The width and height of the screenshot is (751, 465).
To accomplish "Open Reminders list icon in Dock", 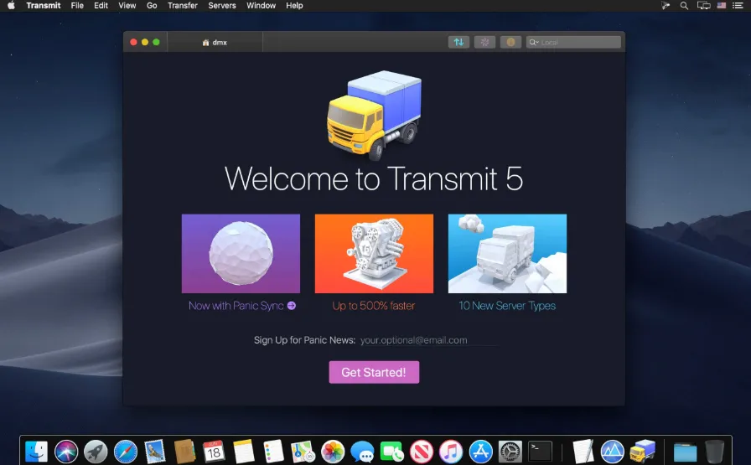I will [273, 451].
